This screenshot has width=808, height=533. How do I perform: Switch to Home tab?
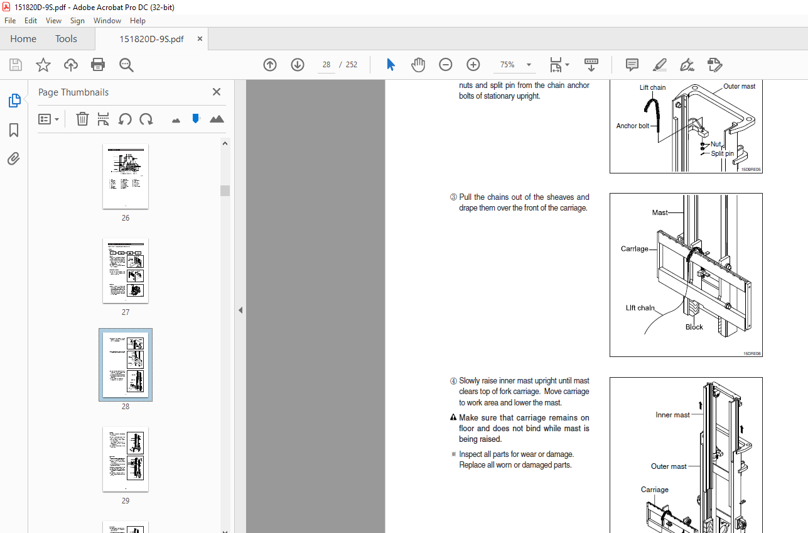(23, 39)
